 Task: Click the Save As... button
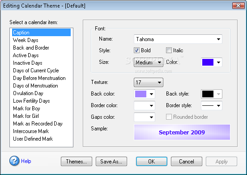click(111, 161)
